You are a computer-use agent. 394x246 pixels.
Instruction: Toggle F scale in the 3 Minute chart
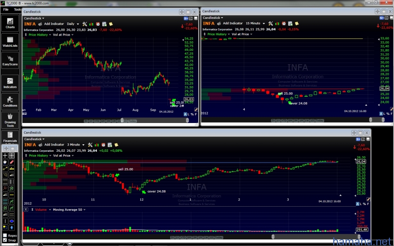pyautogui.click(x=368, y=204)
